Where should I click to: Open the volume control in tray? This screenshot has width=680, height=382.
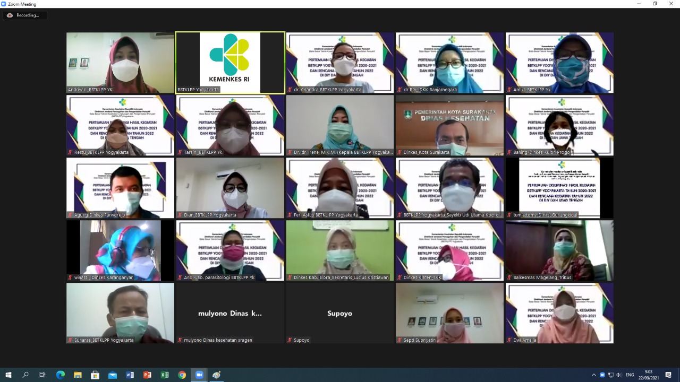(619, 375)
